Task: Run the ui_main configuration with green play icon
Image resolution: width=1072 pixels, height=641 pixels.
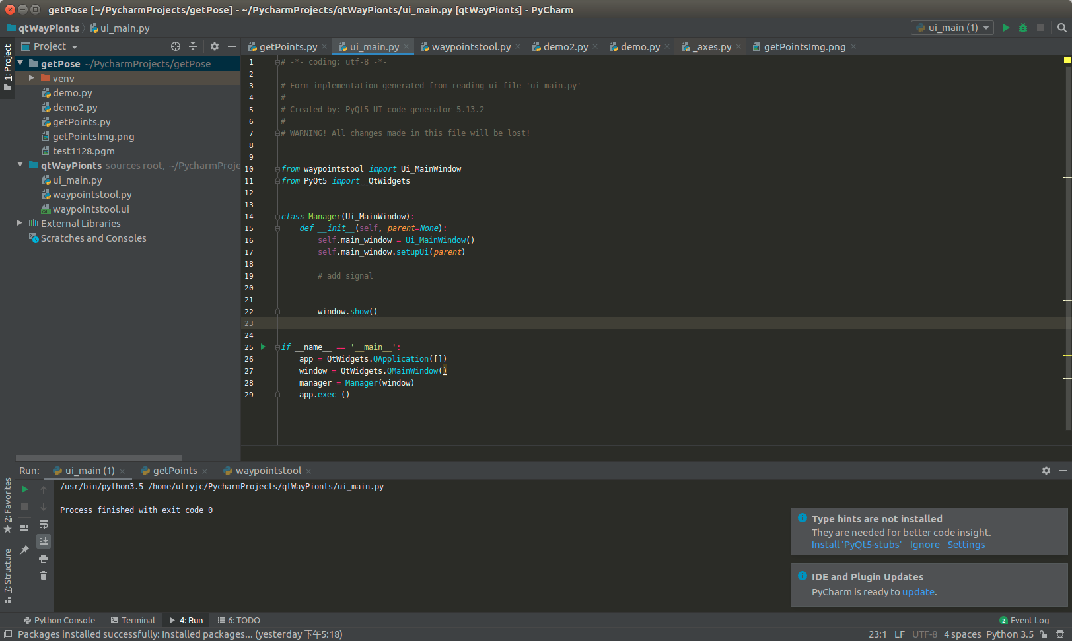Action: coord(1006,28)
